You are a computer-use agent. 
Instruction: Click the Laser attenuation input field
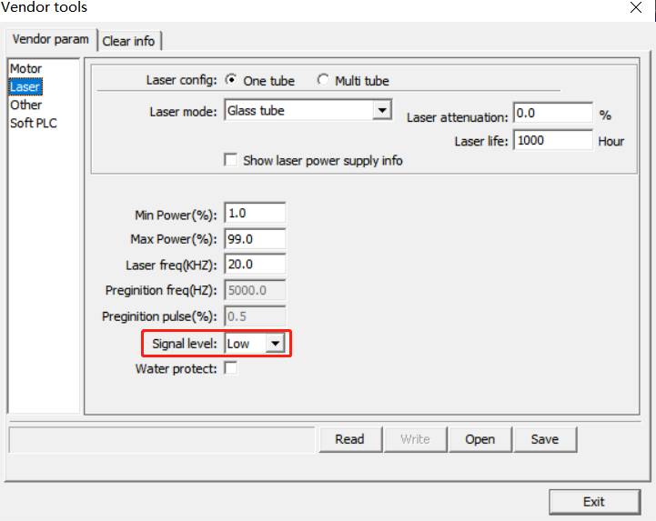(x=552, y=114)
